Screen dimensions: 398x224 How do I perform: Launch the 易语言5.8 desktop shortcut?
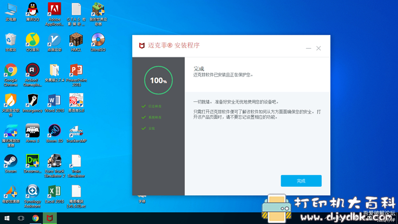76,103
